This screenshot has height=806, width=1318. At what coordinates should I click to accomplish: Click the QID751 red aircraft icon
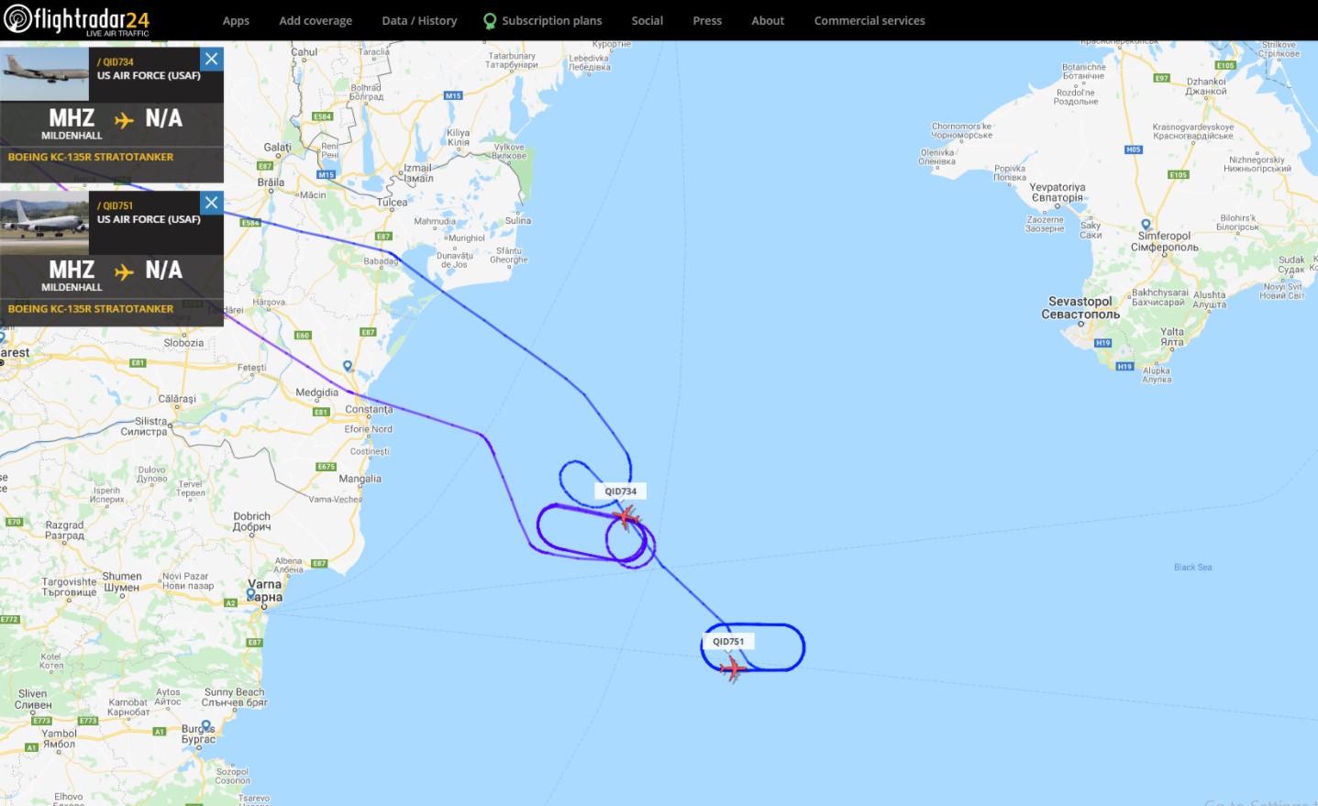click(733, 669)
